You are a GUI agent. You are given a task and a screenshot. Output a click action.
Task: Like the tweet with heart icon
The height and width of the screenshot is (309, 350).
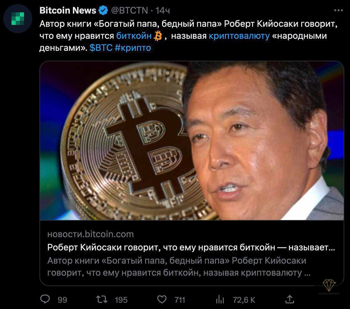[162, 299]
